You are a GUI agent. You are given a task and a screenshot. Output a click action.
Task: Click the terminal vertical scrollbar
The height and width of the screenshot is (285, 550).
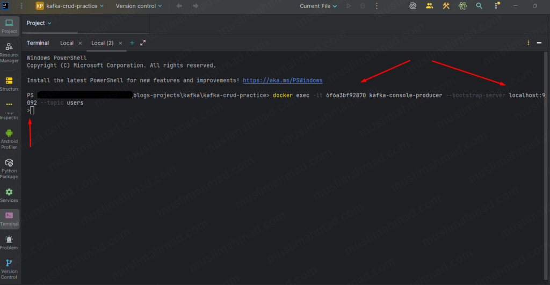(546, 166)
